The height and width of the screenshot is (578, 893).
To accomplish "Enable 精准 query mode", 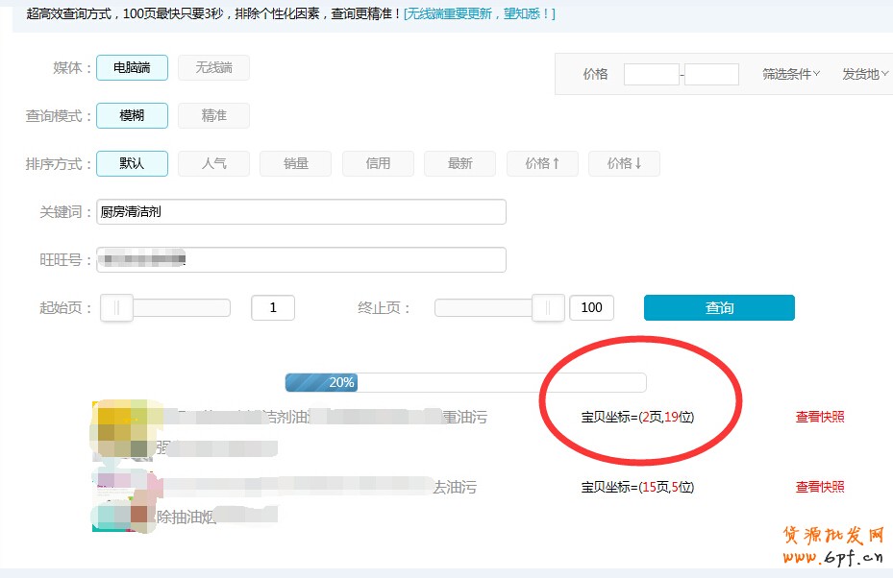I will pos(213,115).
